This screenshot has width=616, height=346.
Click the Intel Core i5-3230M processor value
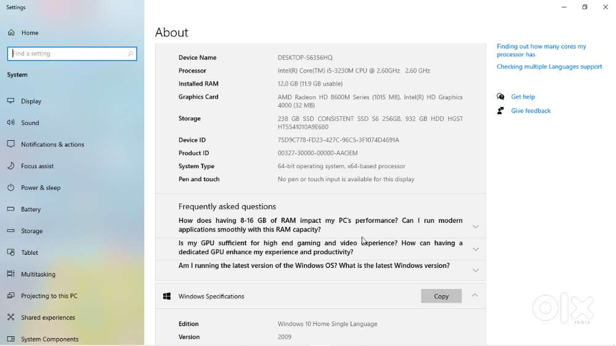tap(354, 71)
